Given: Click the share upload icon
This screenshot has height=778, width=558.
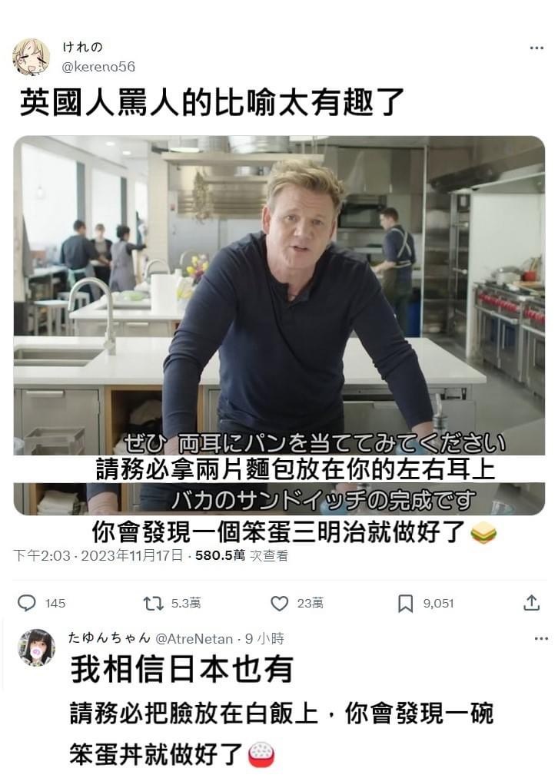Looking at the screenshot, I should coord(531,602).
